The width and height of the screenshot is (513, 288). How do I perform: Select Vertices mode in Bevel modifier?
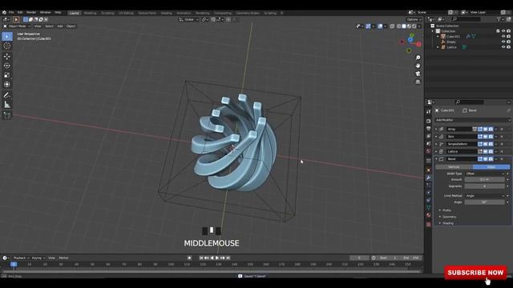(x=454, y=167)
